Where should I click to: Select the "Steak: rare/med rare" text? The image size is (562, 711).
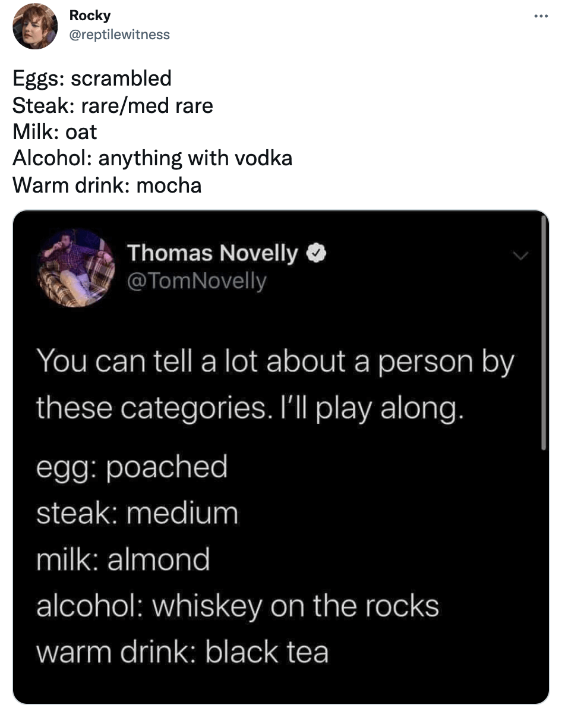(112, 105)
